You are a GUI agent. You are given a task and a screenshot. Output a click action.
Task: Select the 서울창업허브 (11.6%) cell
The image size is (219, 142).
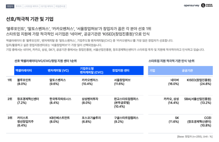click(x=122, y=82)
